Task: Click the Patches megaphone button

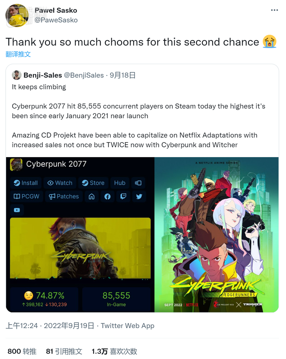Action: tap(64, 196)
